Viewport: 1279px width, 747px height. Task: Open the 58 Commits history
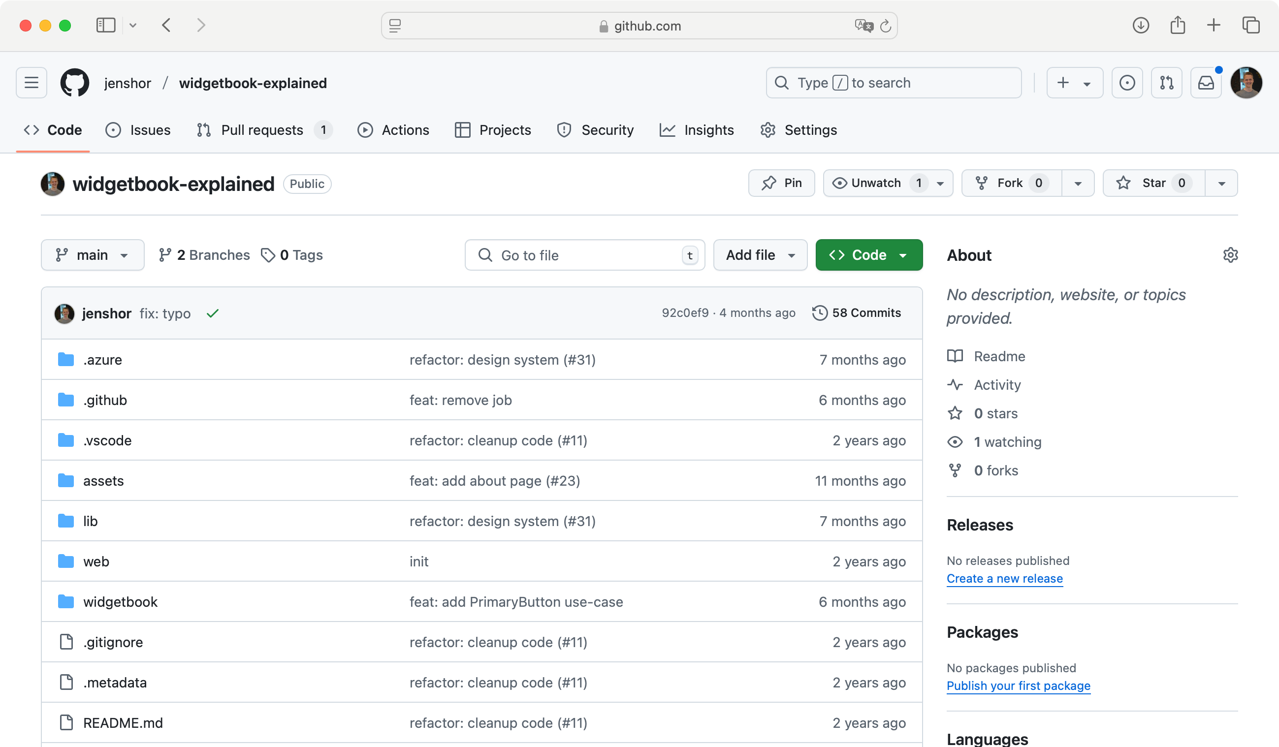857,313
